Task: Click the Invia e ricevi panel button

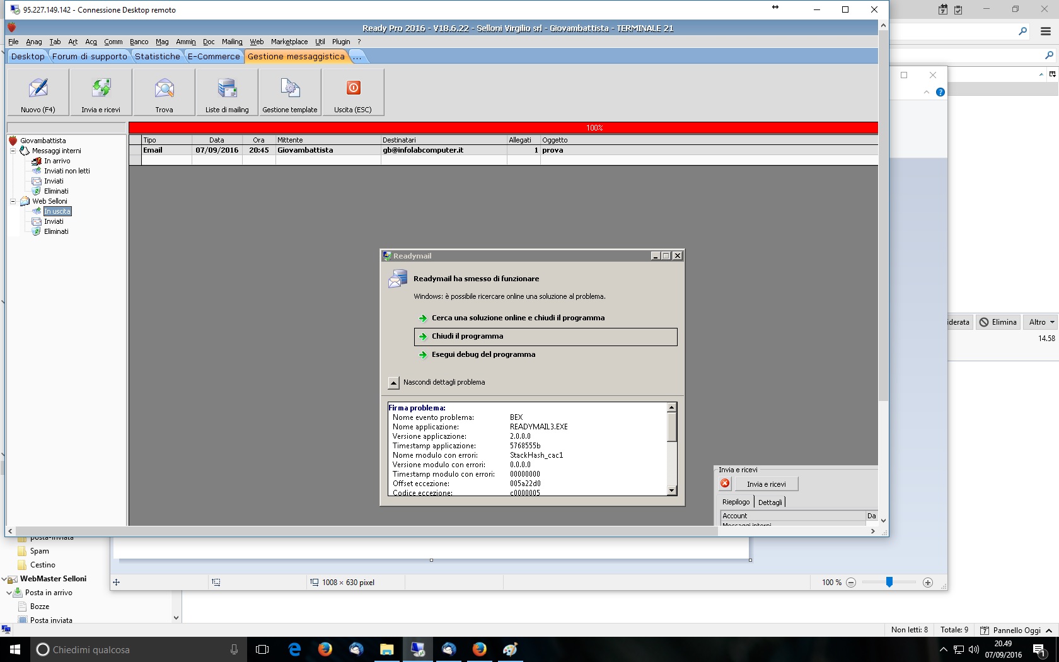Action: [x=767, y=484]
